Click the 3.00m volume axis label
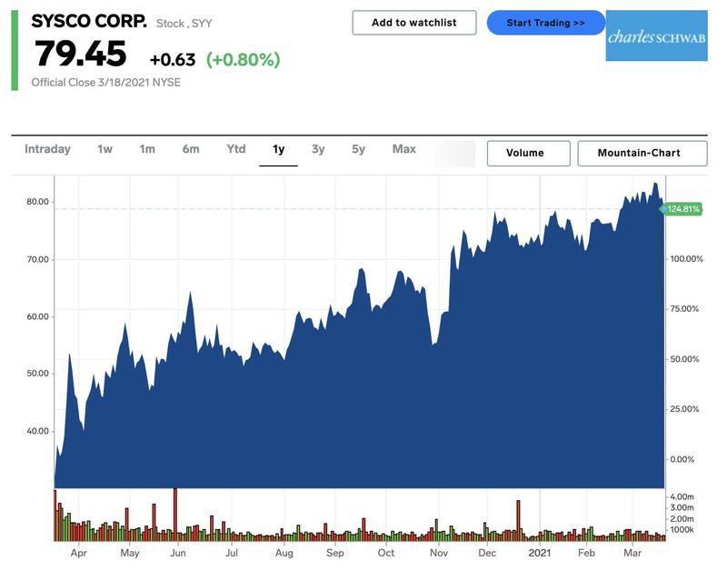Viewport: 727px width, 571px height. 682,507
